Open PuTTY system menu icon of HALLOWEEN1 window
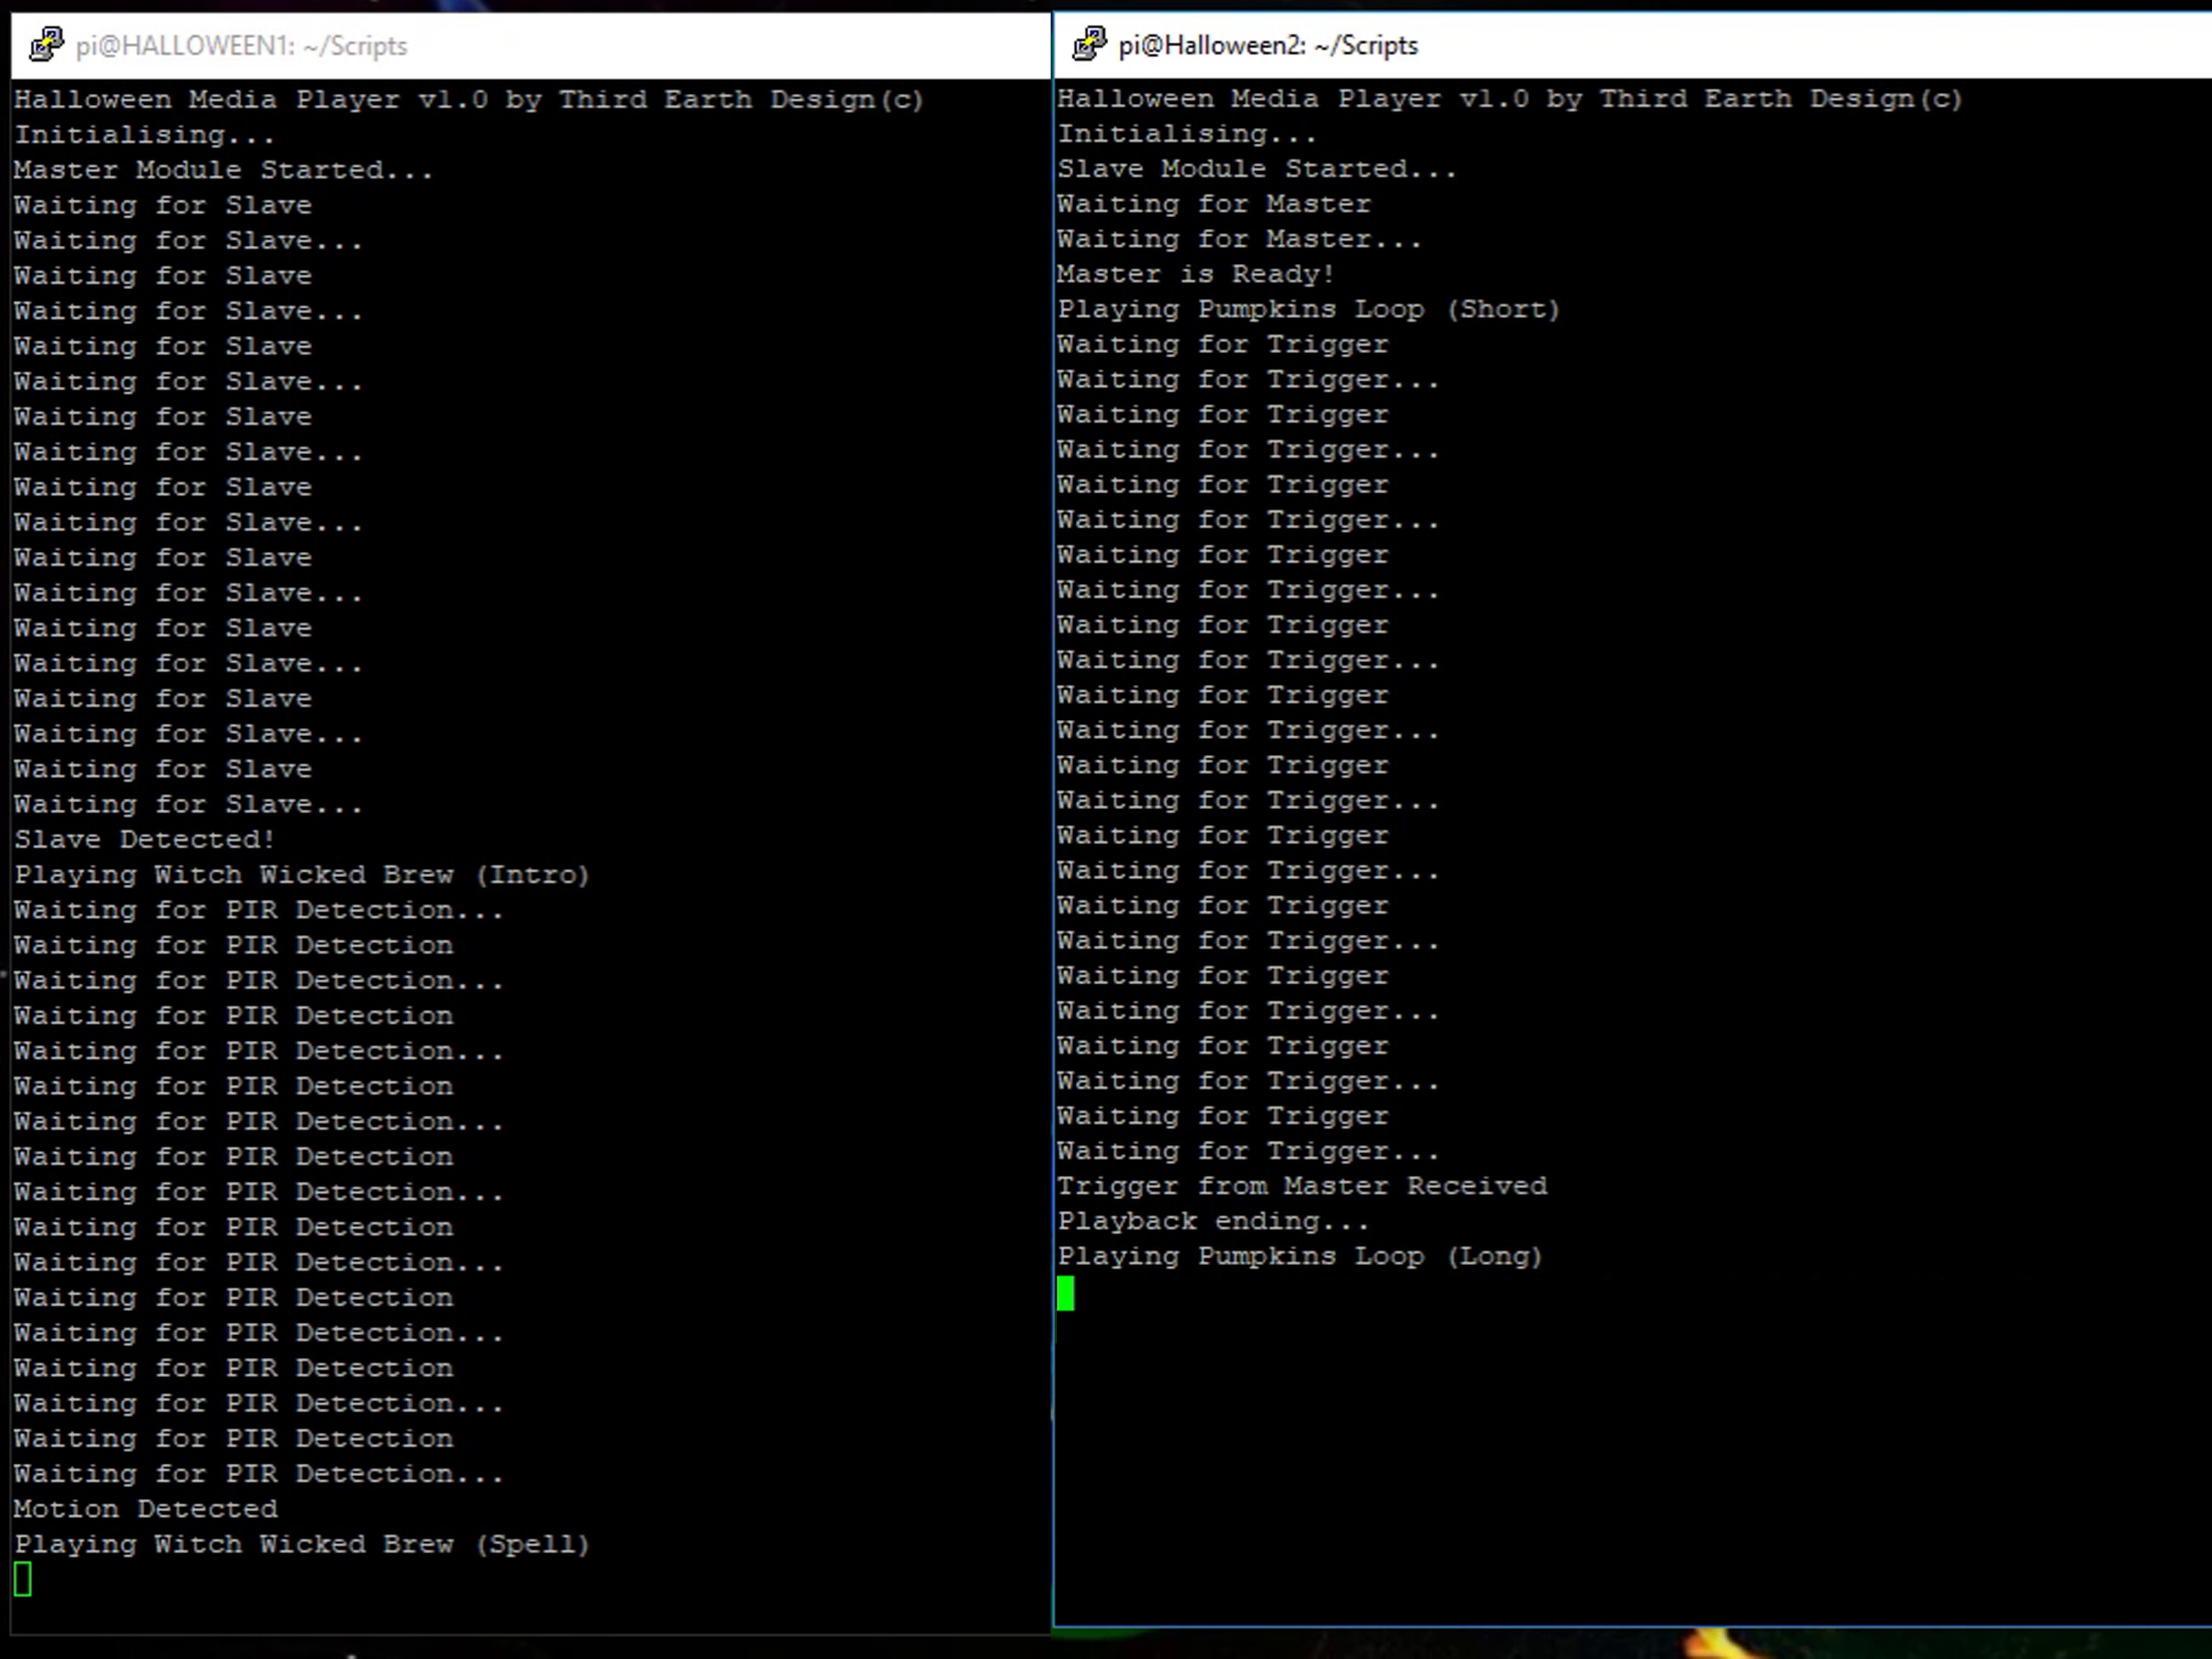 (x=46, y=45)
